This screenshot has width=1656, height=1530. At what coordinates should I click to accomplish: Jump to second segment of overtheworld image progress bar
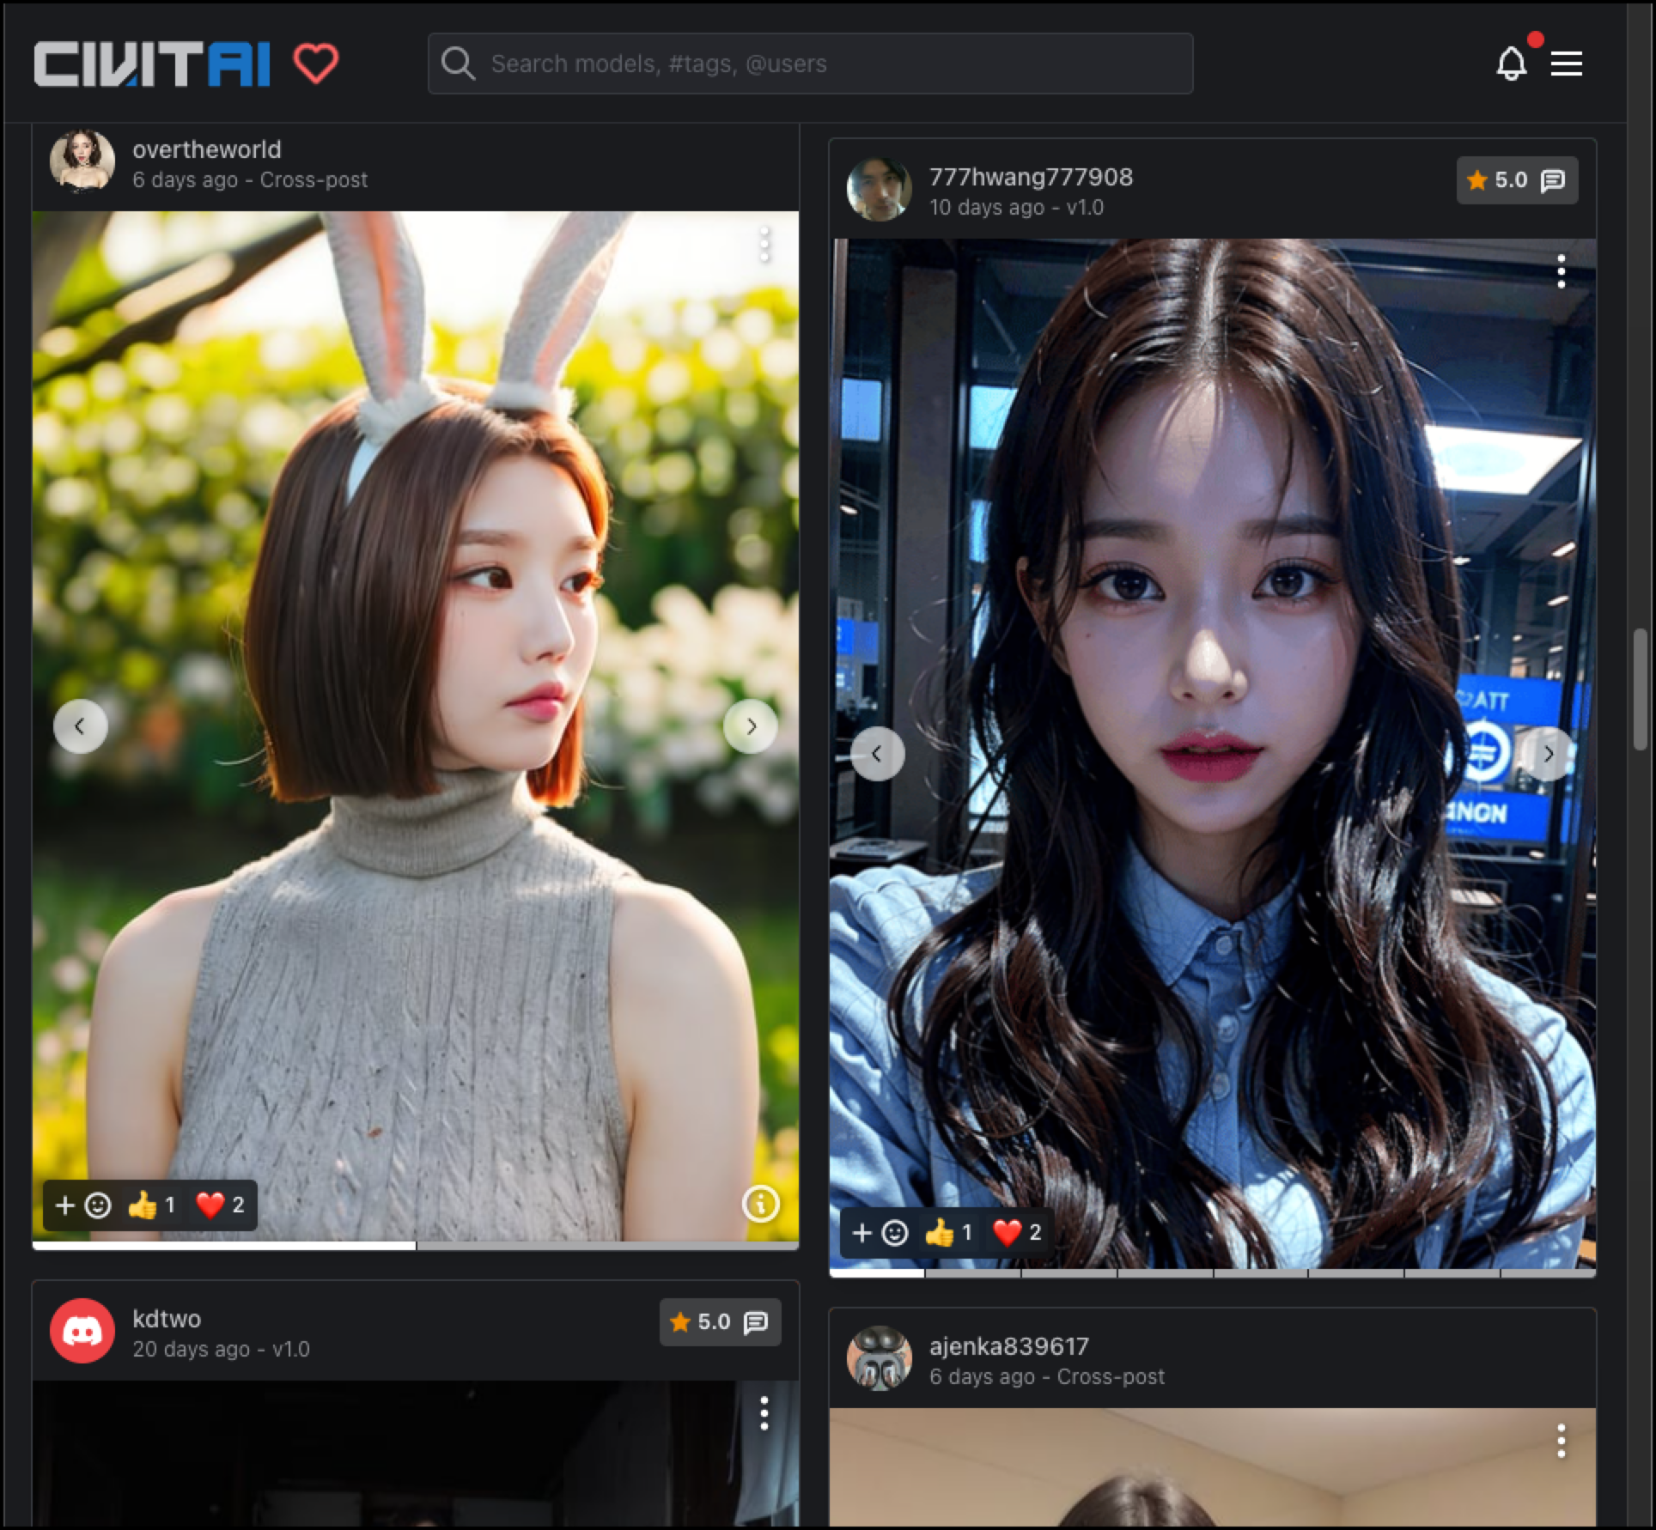click(606, 1244)
